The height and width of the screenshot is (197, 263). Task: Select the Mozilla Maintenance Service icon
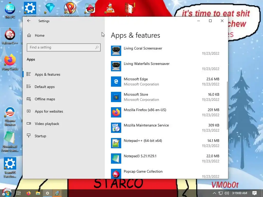(x=116, y=128)
